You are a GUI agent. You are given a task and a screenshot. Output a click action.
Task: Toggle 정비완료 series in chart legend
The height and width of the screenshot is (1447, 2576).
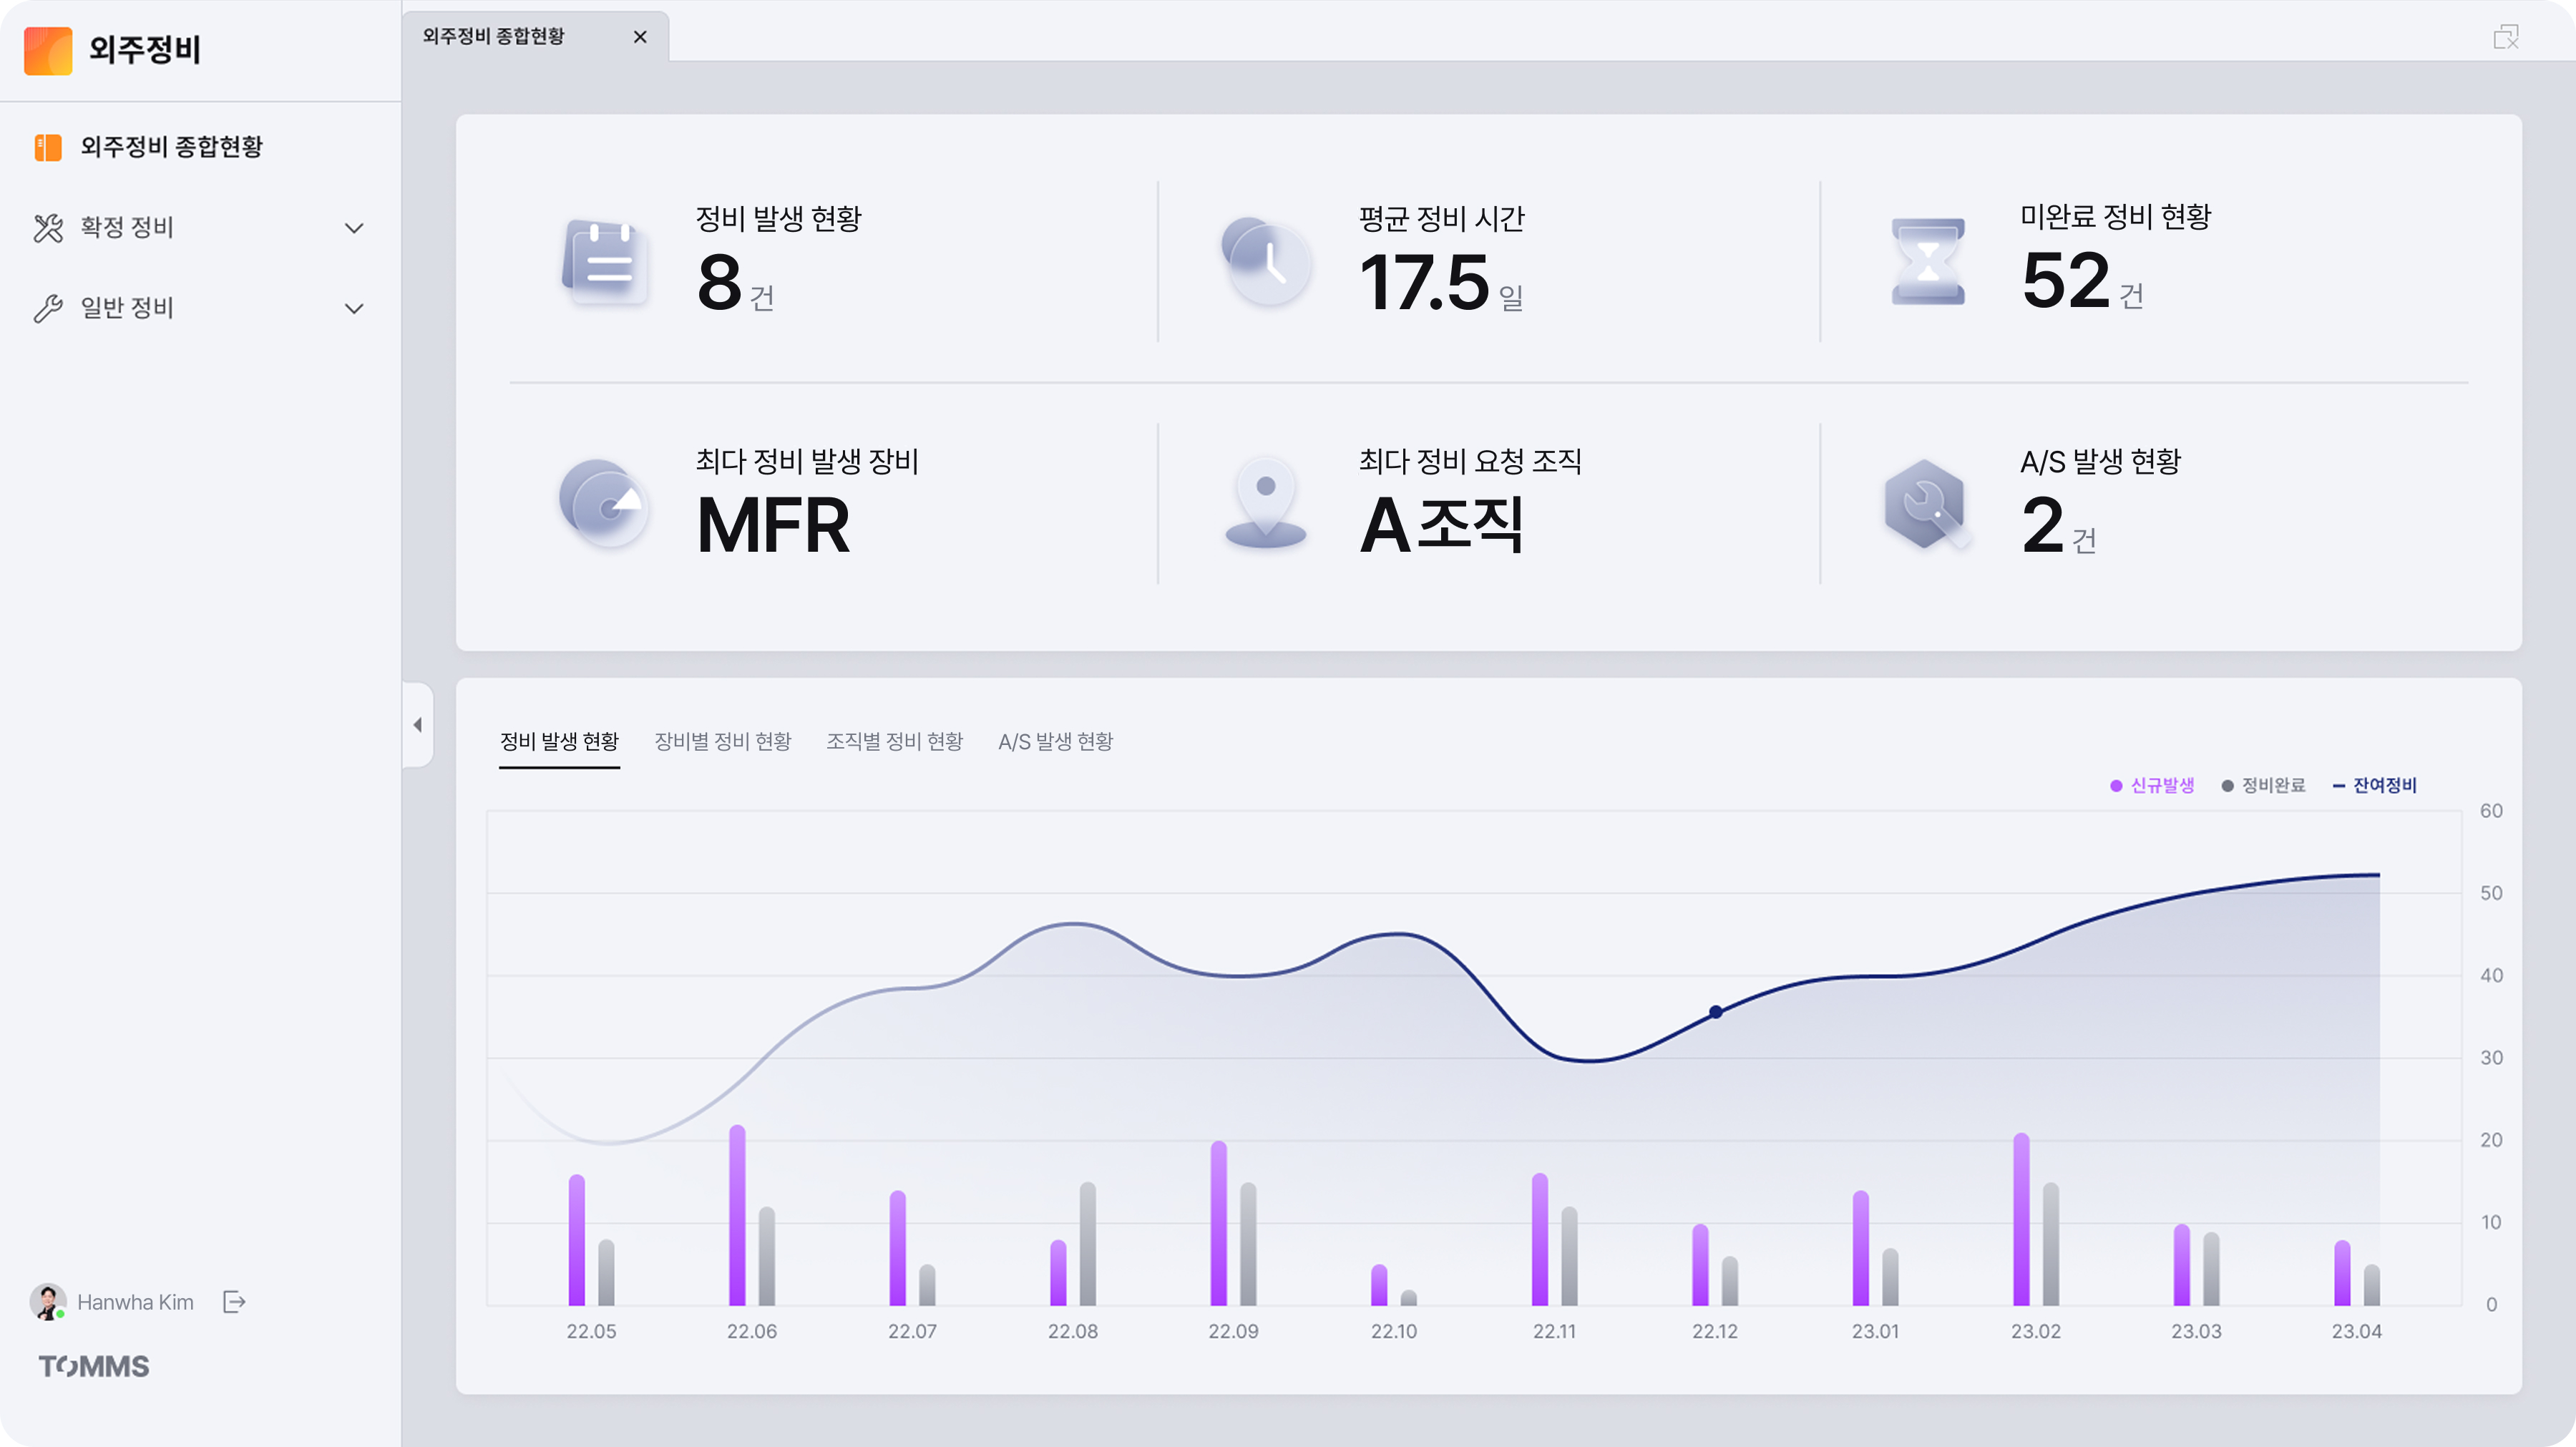(x=2263, y=785)
